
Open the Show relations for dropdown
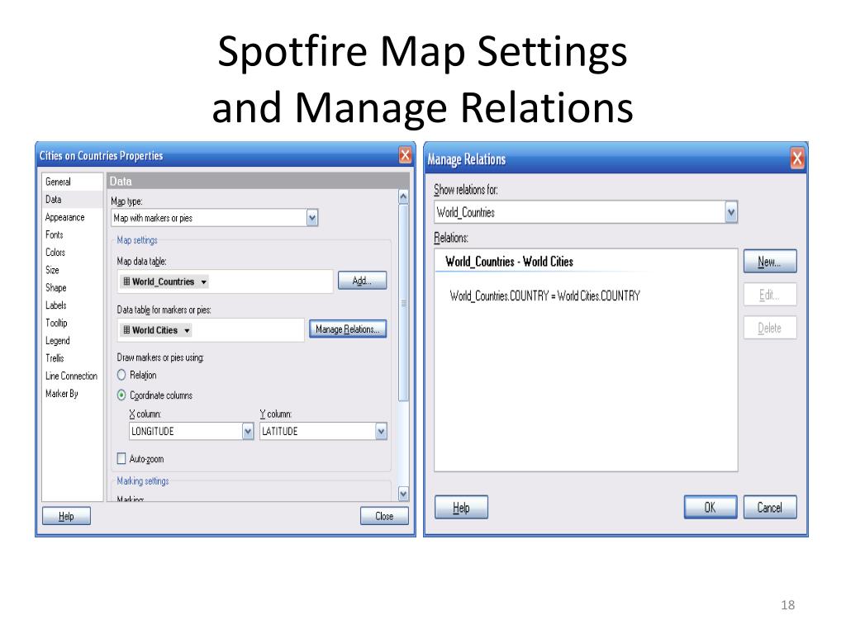[731, 212]
